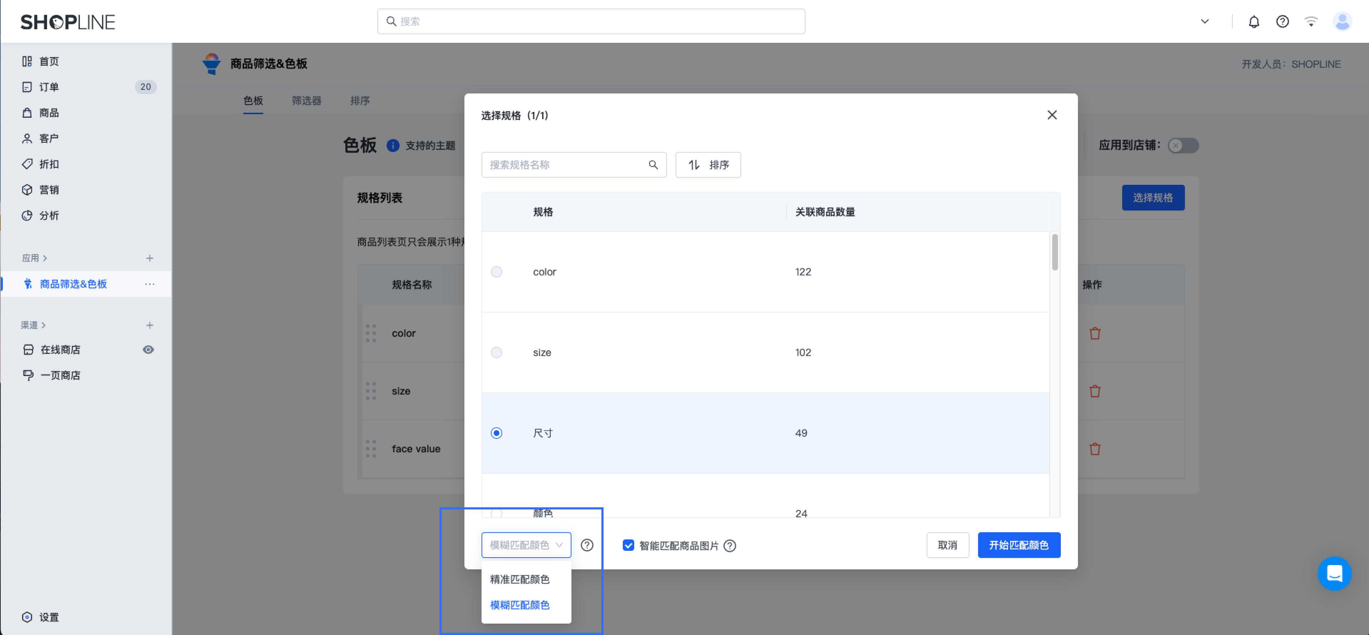Image resolution: width=1369 pixels, height=635 pixels.
Task: Switch to the 排序 tab
Action: (x=360, y=101)
